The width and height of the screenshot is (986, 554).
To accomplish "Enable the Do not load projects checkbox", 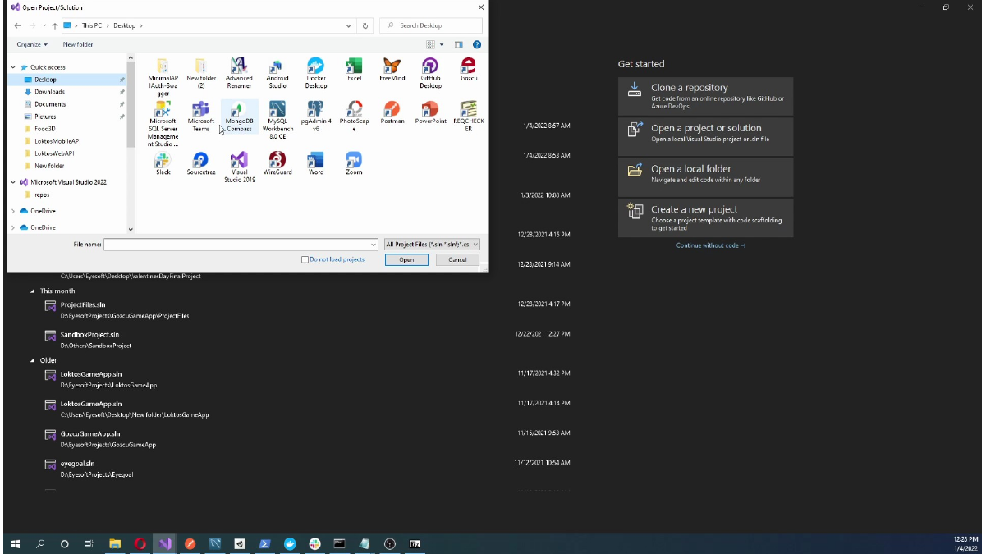I will pyautogui.click(x=305, y=259).
